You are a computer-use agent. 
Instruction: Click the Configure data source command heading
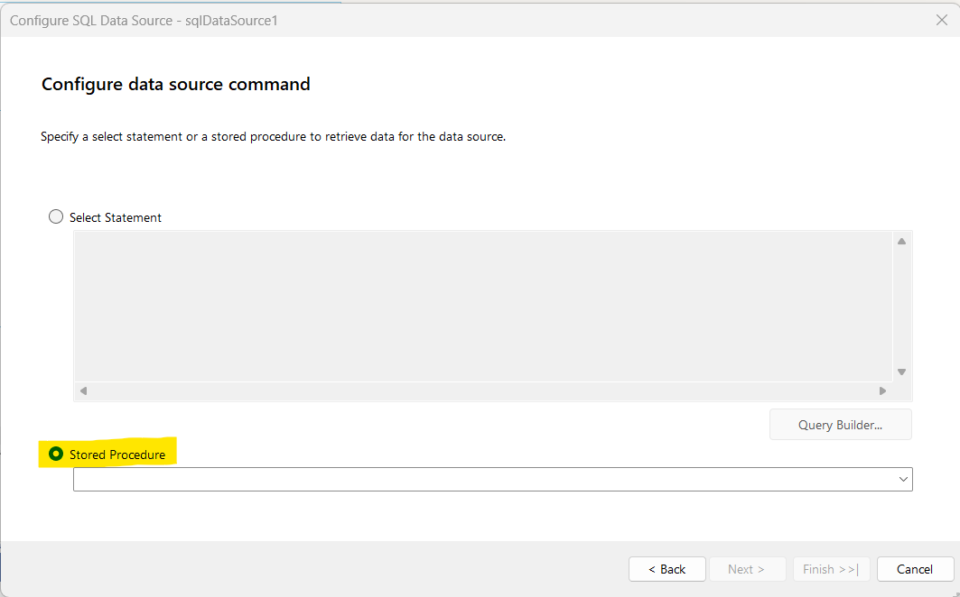pyautogui.click(x=176, y=85)
